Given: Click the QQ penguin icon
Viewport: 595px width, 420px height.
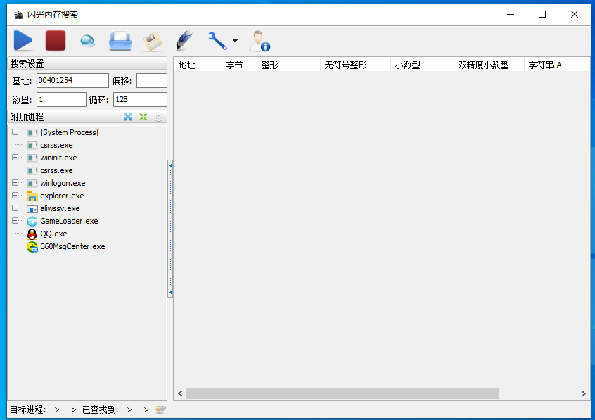Looking at the screenshot, I should click(32, 234).
